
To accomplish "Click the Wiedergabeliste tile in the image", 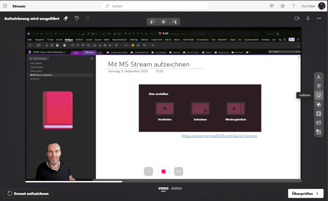I will click(236, 111).
